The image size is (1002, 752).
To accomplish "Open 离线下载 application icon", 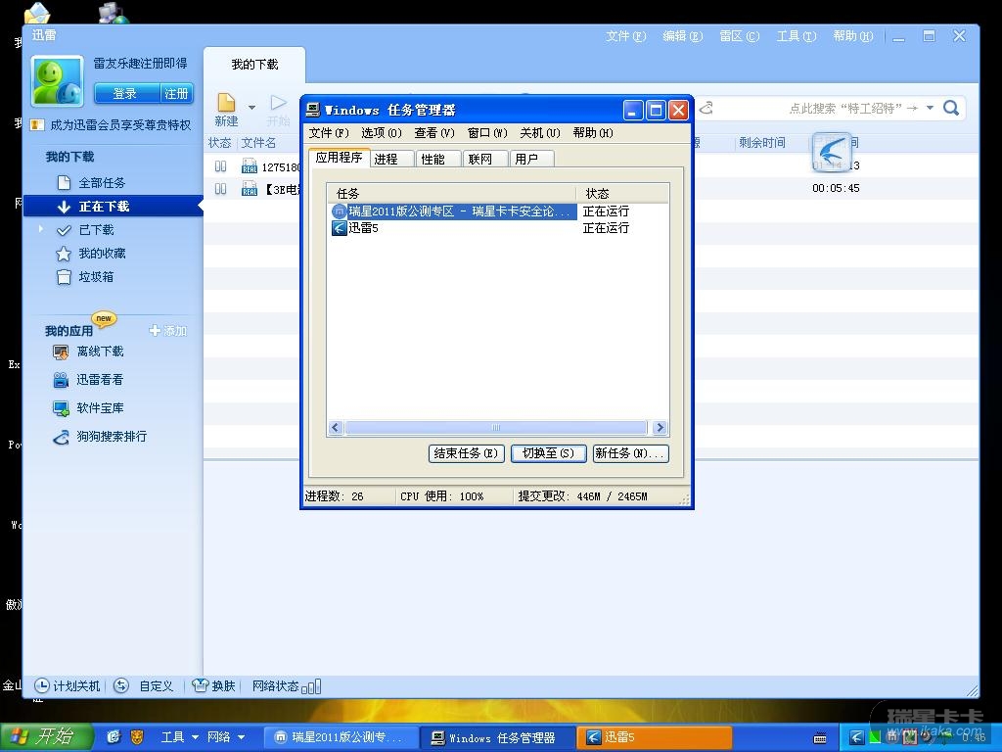I will [61, 352].
